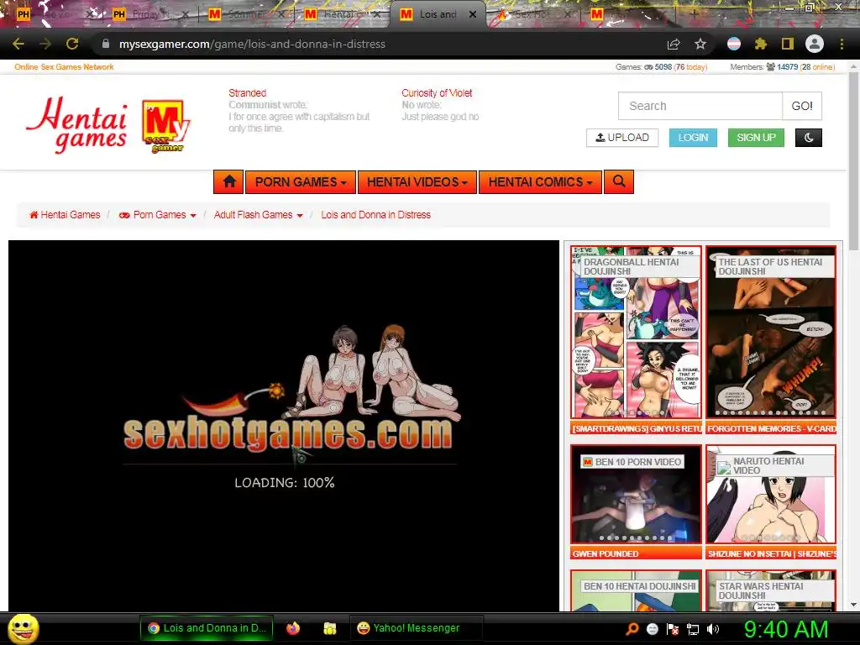Viewport: 860px width, 645px height.
Task: Click the GO! search button
Action: (802, 106)
